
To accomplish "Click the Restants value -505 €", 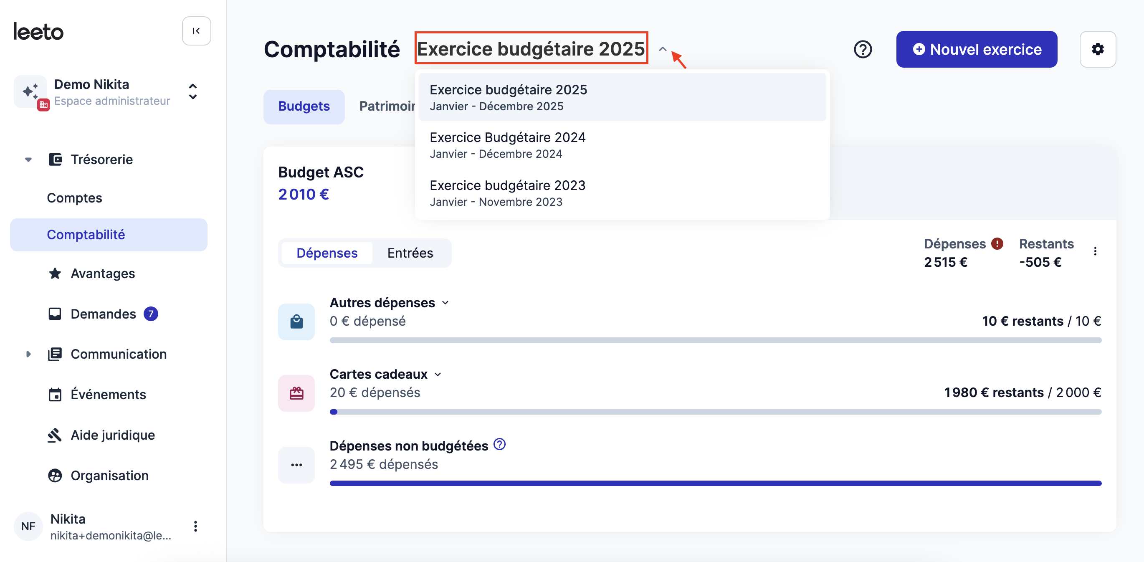I will pyautogui.click(x=1040, y=263).
